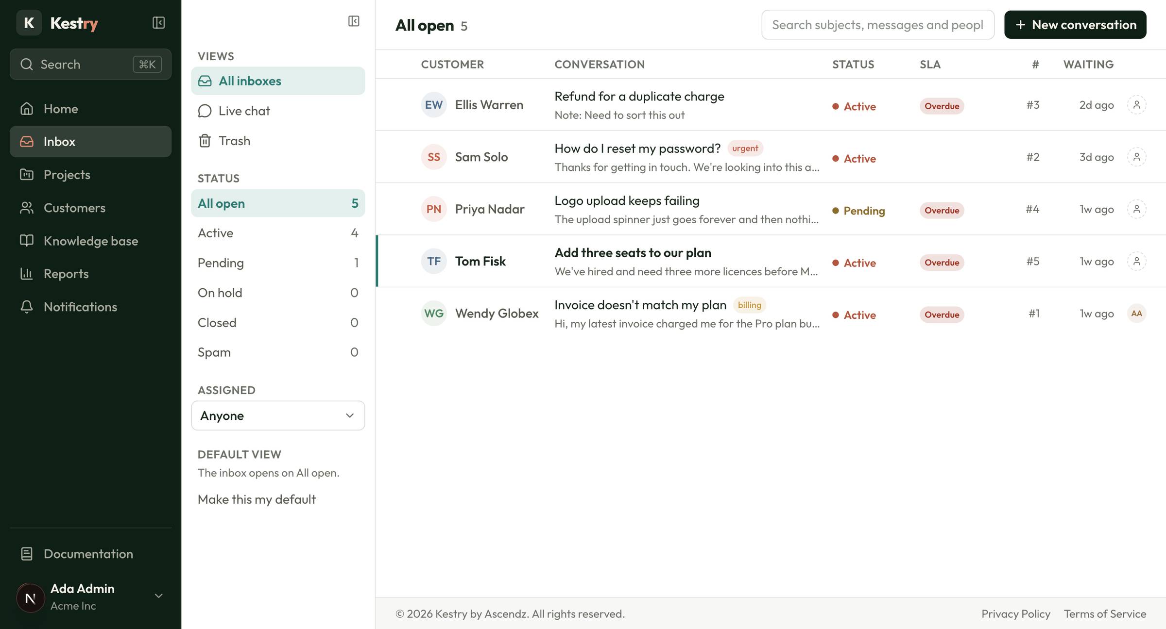Assign agent on Tom Fisk row
Viewport: 1166px width, 629px height.
tap(1136, 261)
